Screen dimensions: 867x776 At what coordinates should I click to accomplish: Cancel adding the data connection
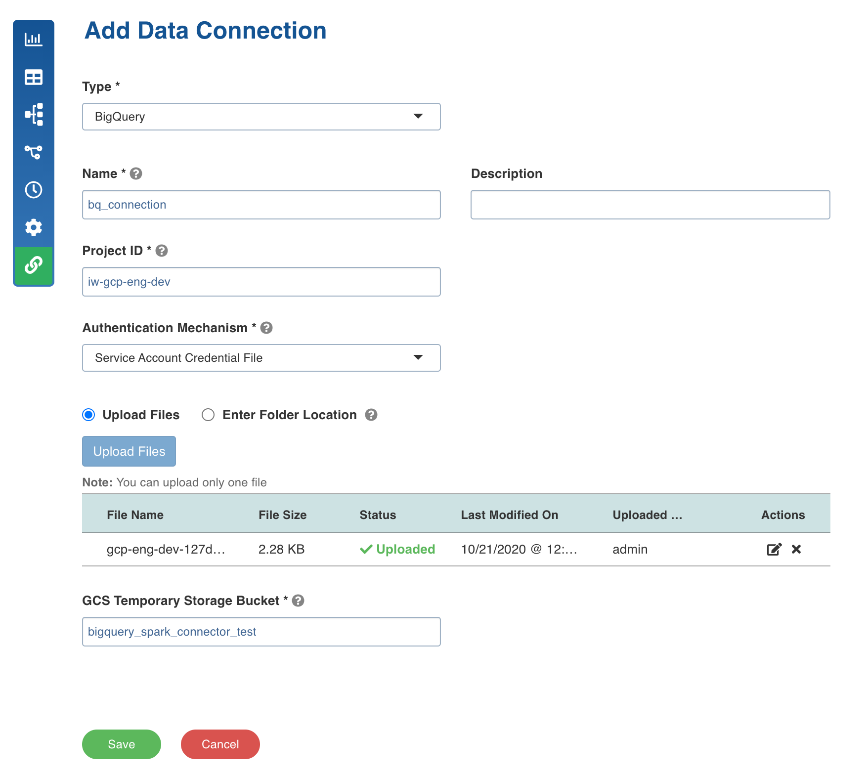click(x=220, y=744)
